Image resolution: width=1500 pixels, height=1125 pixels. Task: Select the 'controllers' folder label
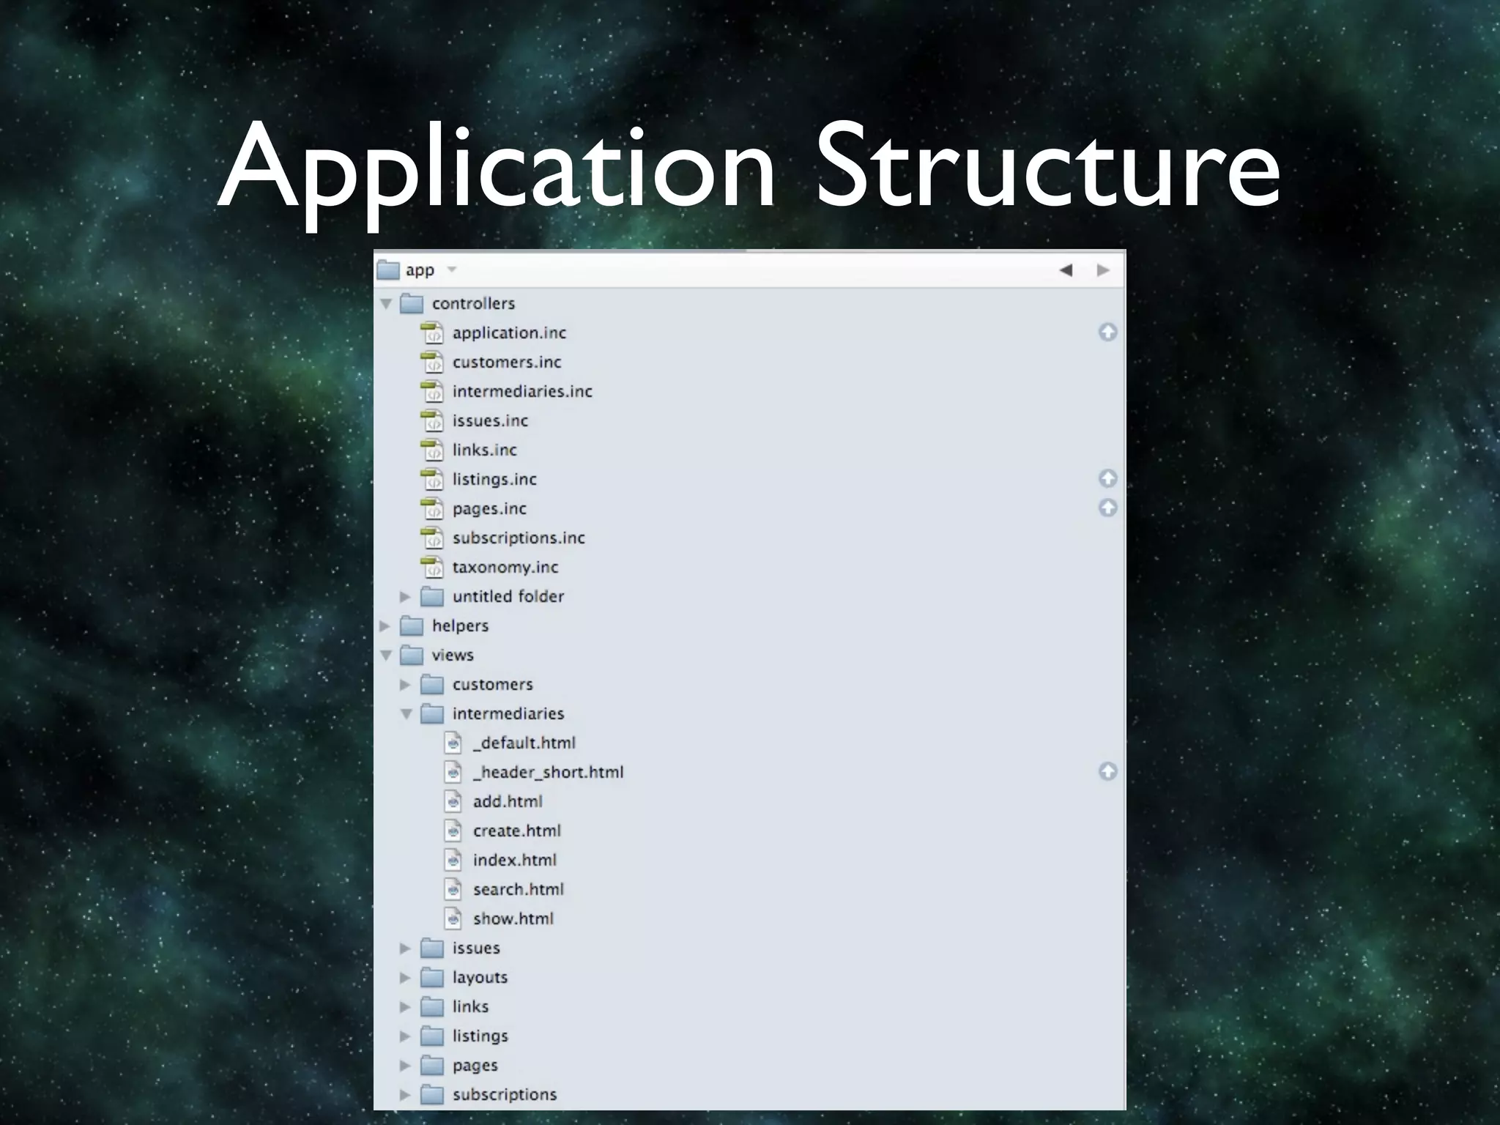click(473, 303)
